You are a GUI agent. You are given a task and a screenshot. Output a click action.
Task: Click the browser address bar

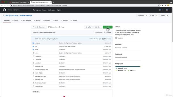point(85,5)
